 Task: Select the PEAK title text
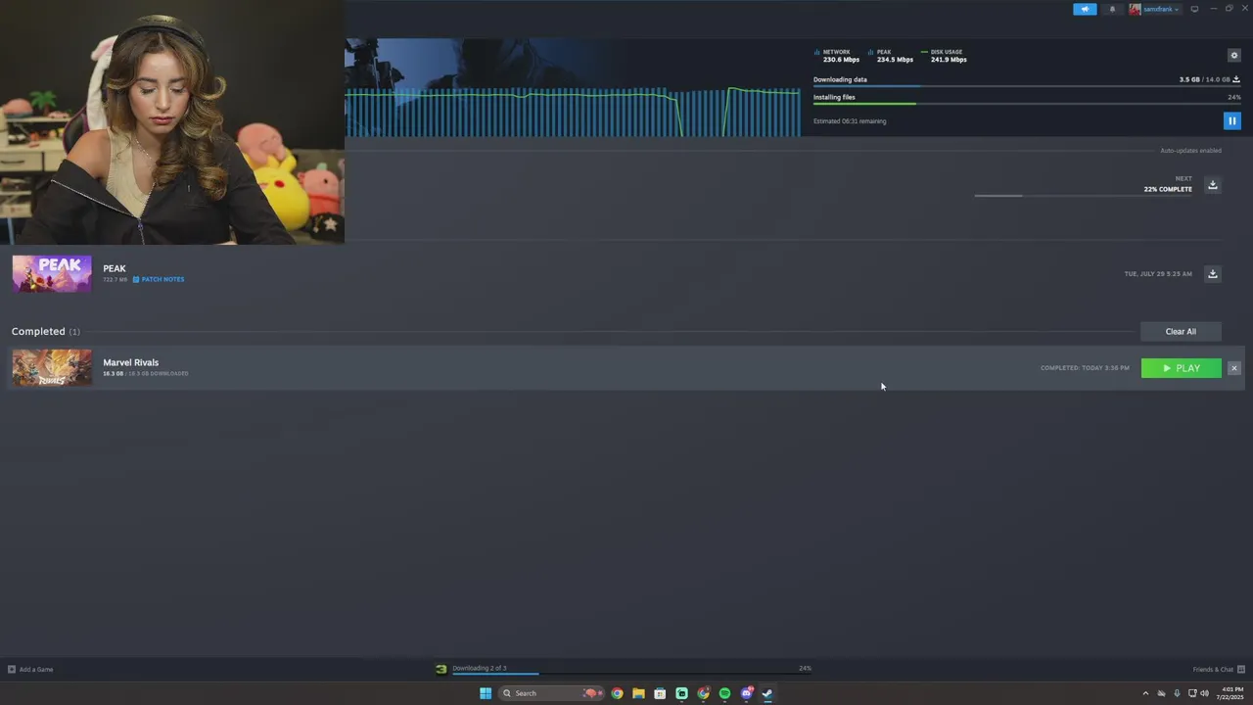tap(115, 268)
